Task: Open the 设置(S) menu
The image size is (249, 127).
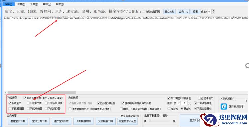Action: tap(21, 4)
